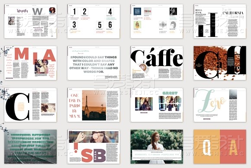Image resolution: width=251 pixels, height=168 pixels.
Task: Select the orange Q panel
Action: tap(207, 147)
